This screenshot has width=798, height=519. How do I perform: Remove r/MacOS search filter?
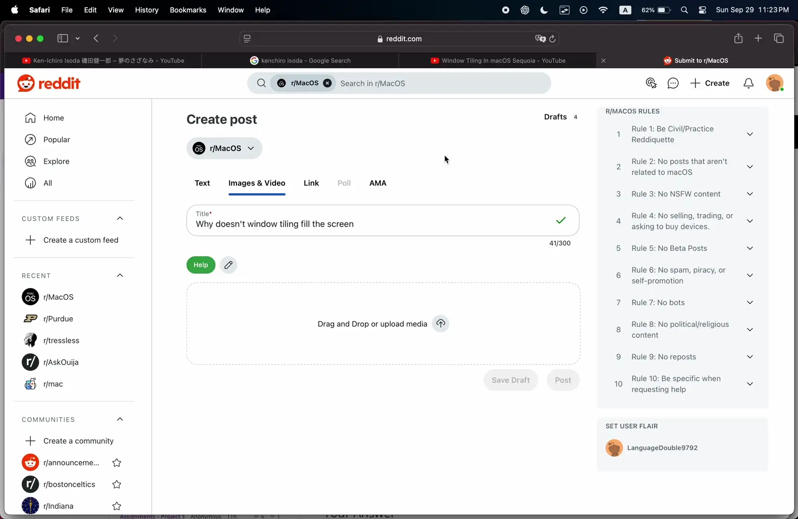coord(327,83)
